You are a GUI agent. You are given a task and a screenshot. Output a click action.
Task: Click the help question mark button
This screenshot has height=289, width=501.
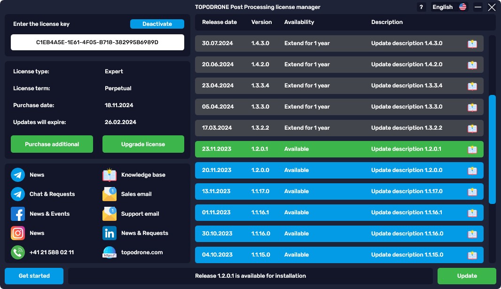[421, 7]
